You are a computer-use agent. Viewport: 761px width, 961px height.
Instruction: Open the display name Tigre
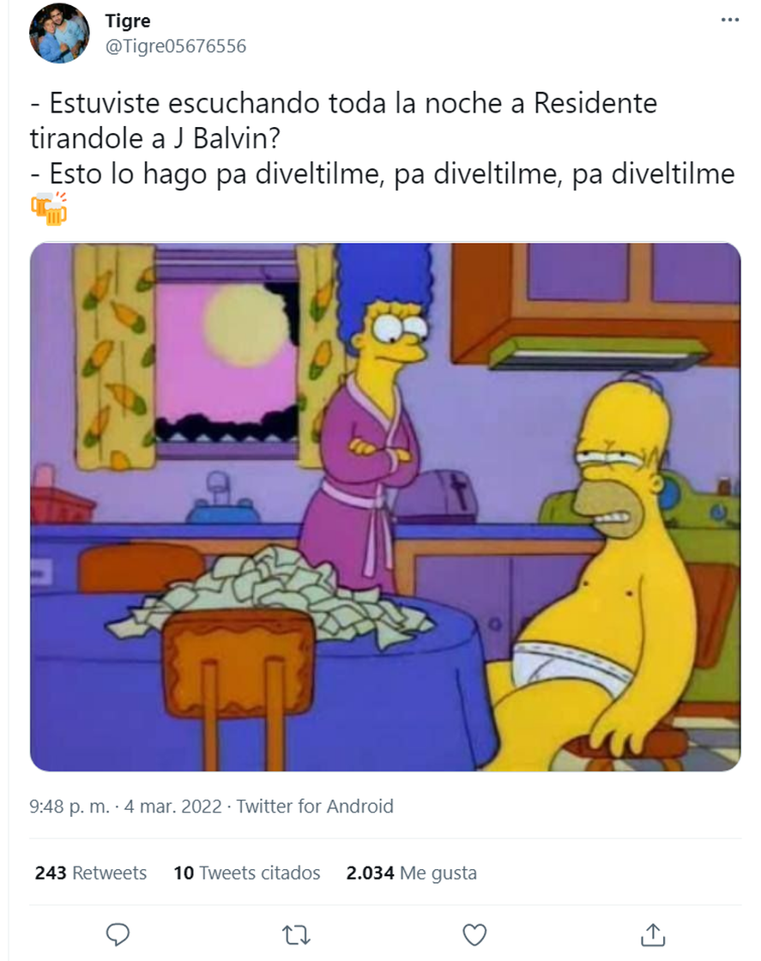click(128, 21)
